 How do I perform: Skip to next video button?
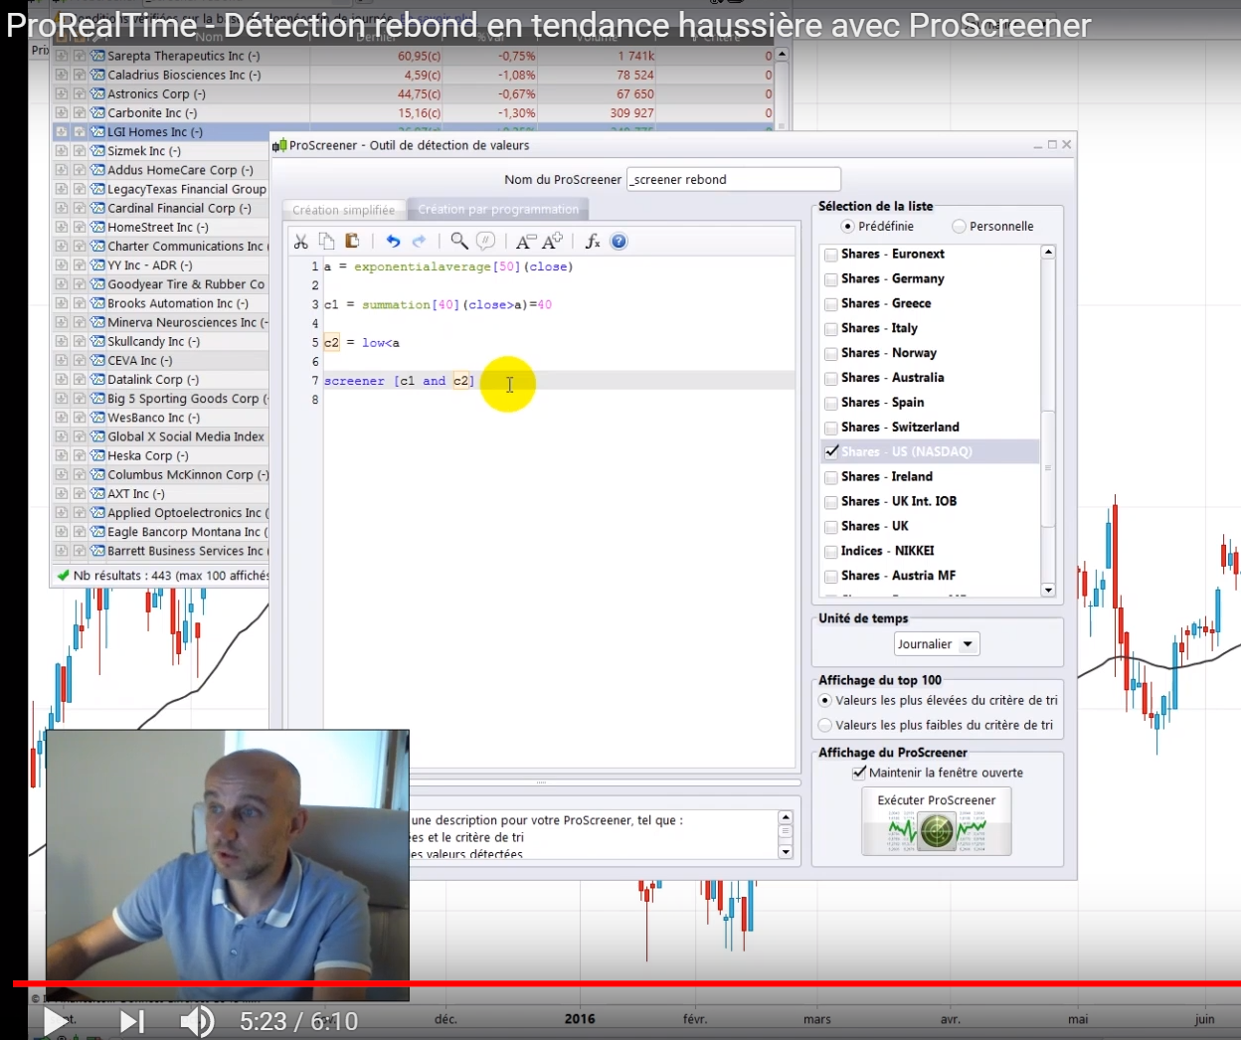[x=132, y=1021]
